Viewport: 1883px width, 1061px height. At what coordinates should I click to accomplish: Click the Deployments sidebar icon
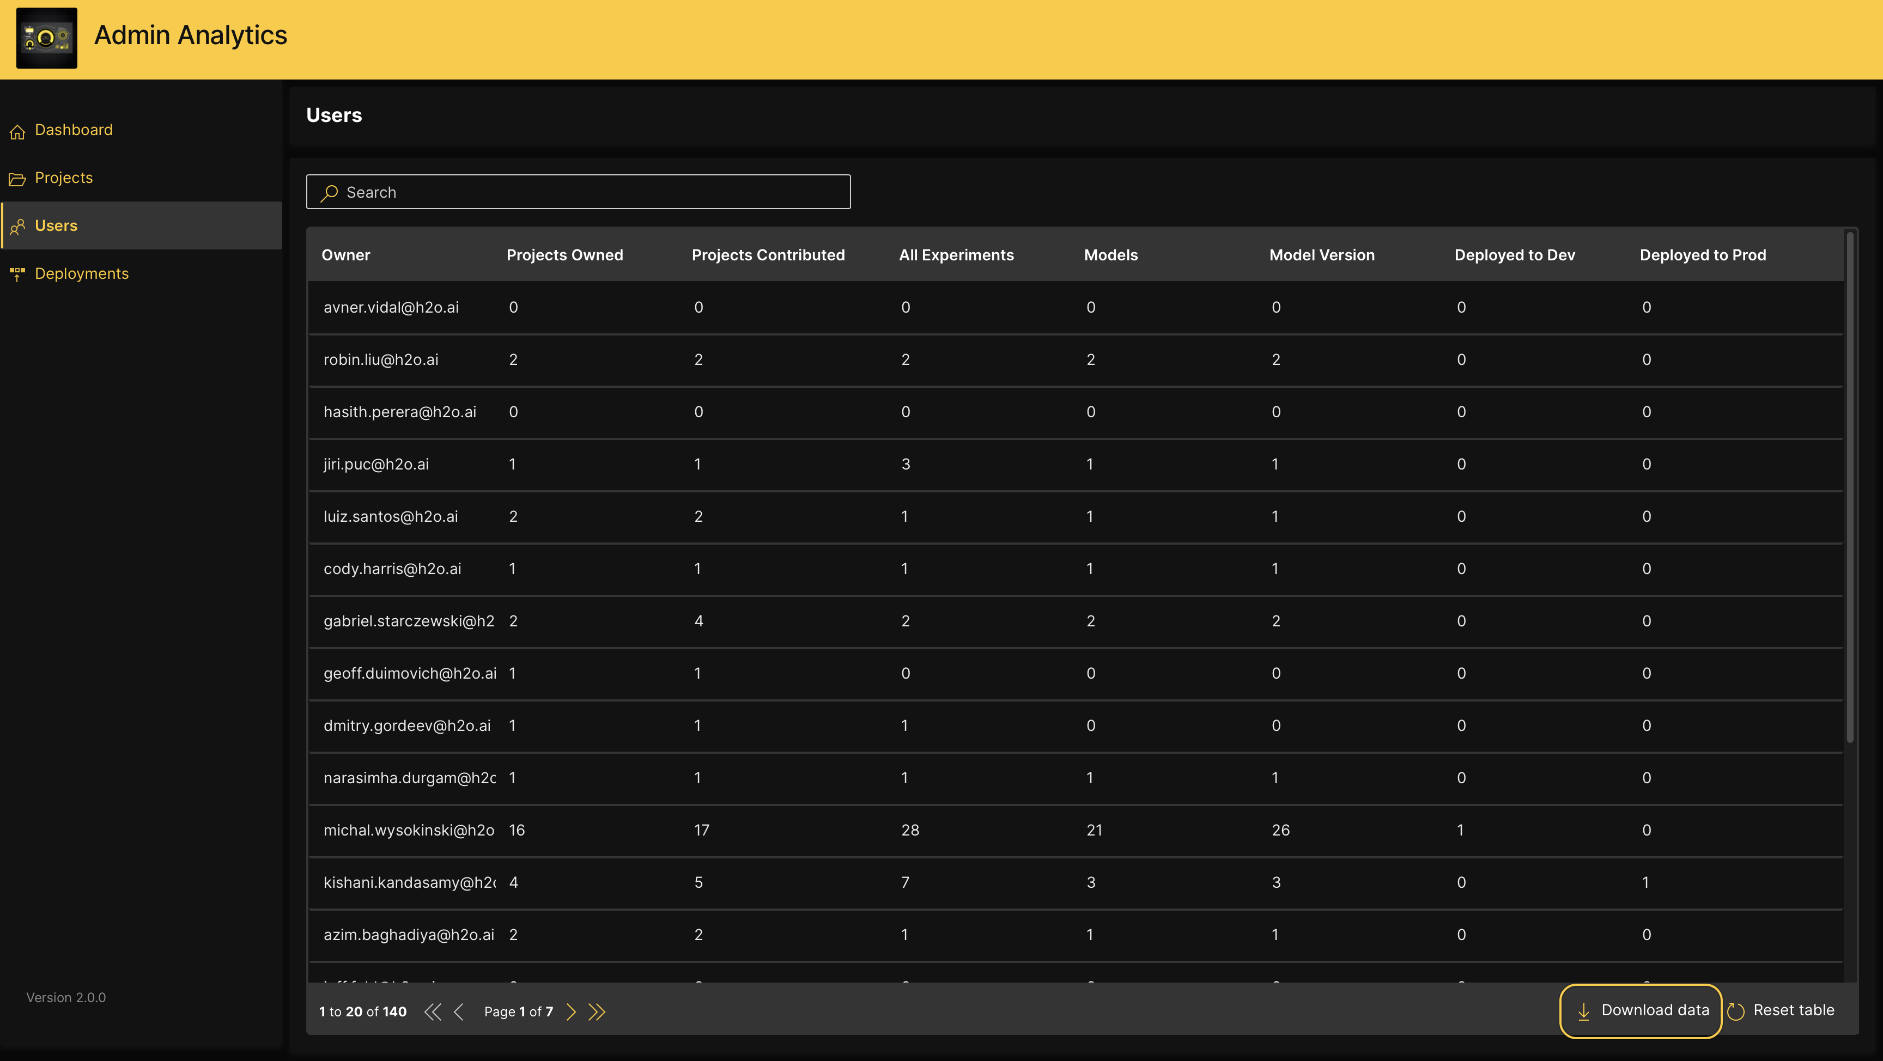(17, 274)
